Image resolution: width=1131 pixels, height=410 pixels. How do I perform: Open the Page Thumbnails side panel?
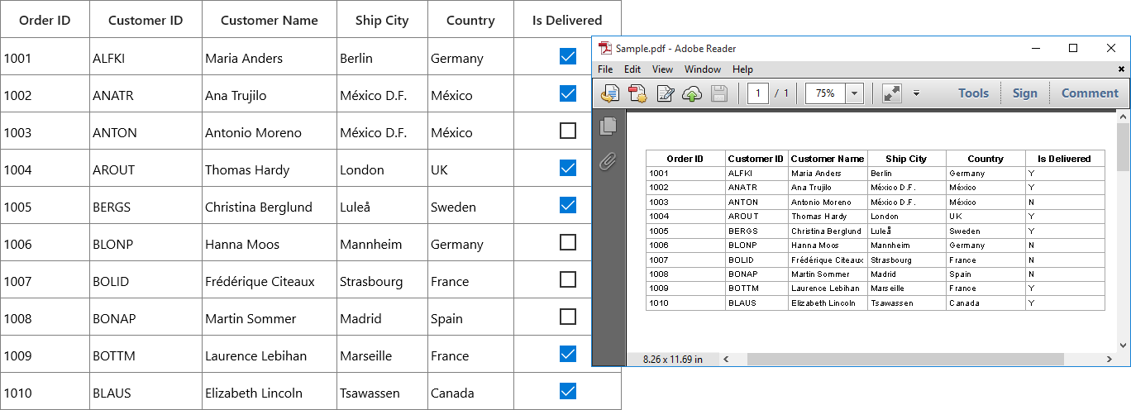pyautogui.click(x=608, y=126)
